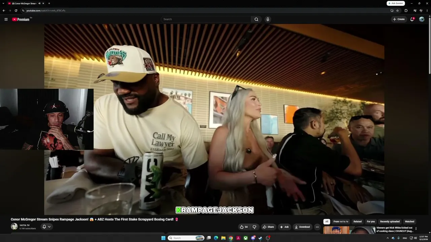Open YATTA TV channel avatar
Viewport: 431px width, 242px height.
pos(14,227)
